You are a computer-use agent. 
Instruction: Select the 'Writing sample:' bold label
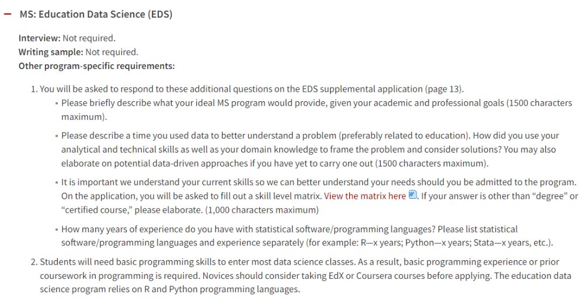(x=51, y=52)
